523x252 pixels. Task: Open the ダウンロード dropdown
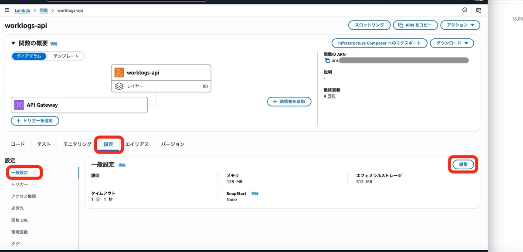[452, 43]
